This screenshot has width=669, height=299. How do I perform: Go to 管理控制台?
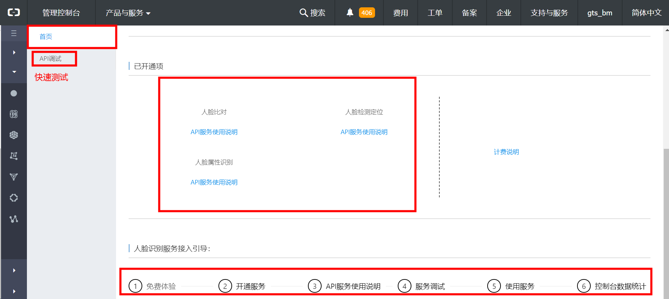(61, 13)
